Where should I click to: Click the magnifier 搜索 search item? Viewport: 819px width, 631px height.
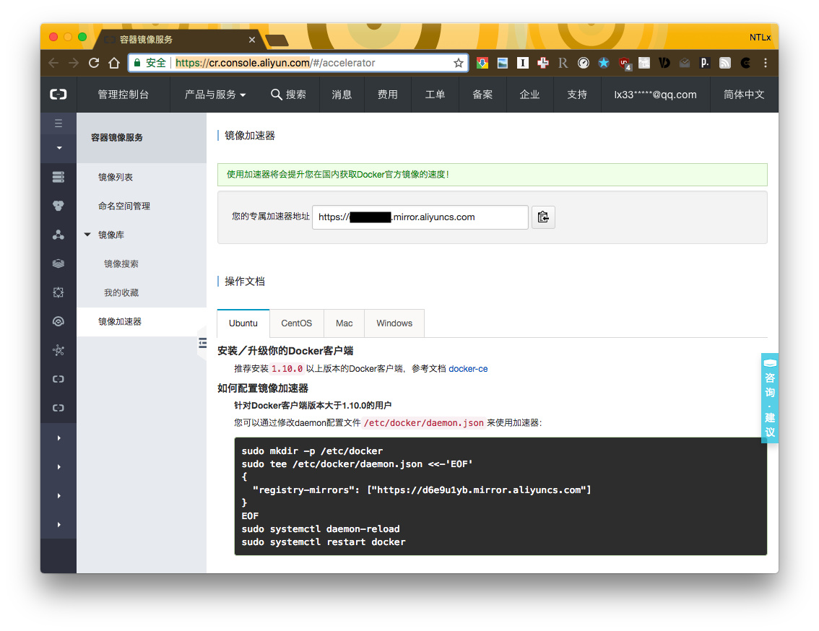tap(288, 95)
